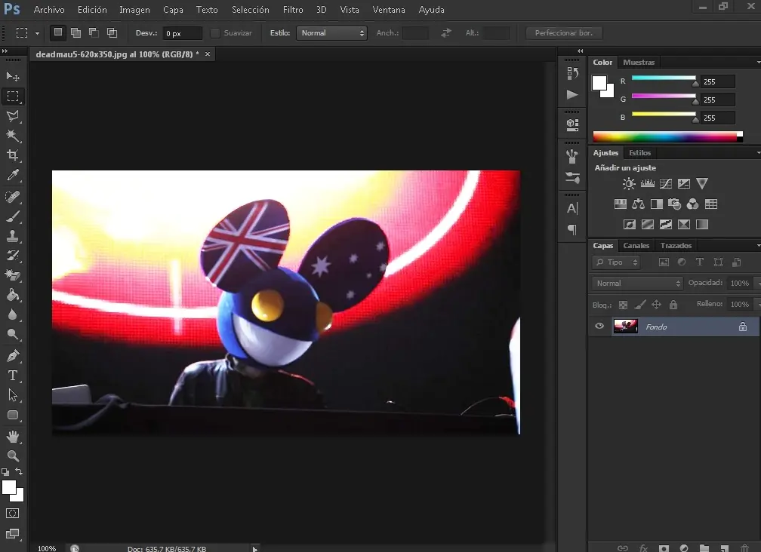Collapse the right panels with double arrow

point(580,51)
